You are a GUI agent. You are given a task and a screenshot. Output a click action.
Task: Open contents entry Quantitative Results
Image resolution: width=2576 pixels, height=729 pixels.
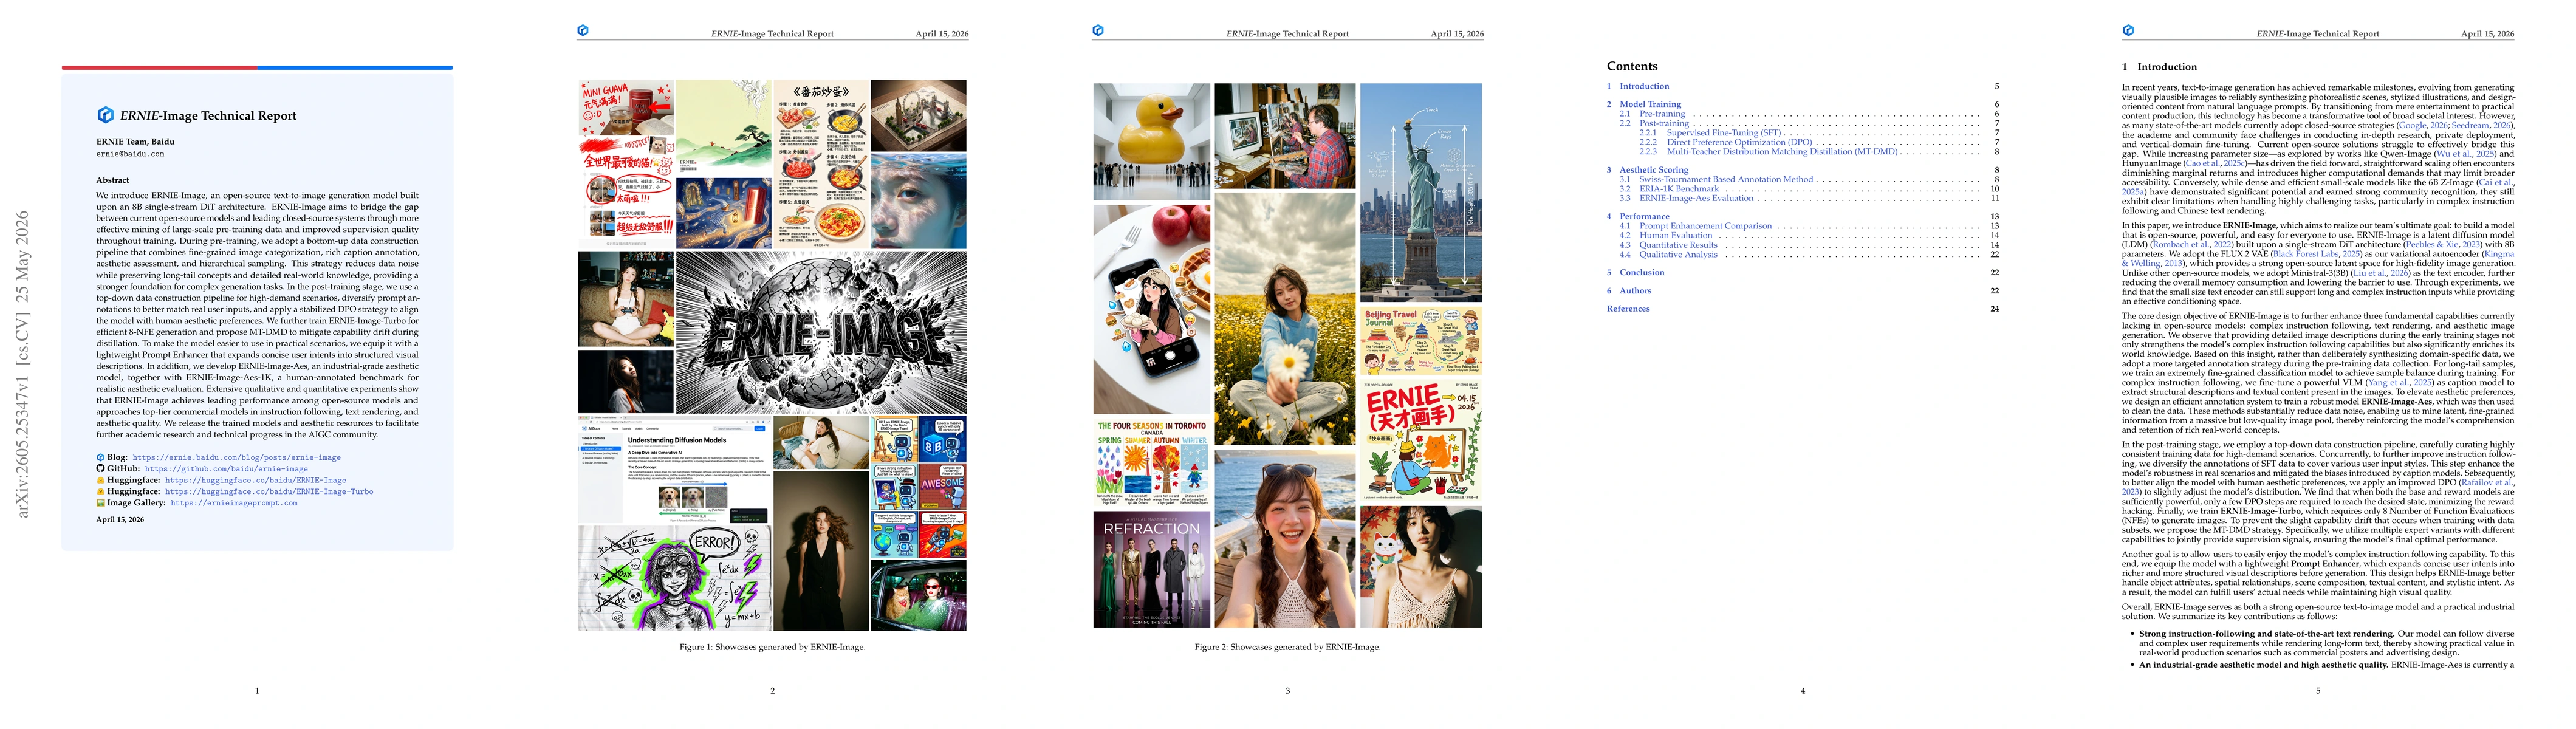[x=1668, y=245]
